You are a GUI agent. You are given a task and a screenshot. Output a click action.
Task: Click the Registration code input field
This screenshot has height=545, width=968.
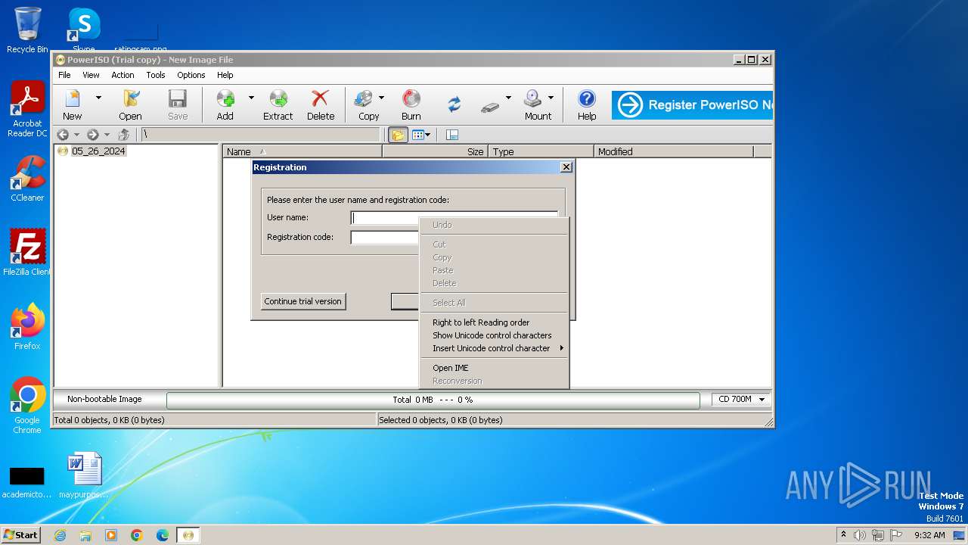(x=385, y=238)
